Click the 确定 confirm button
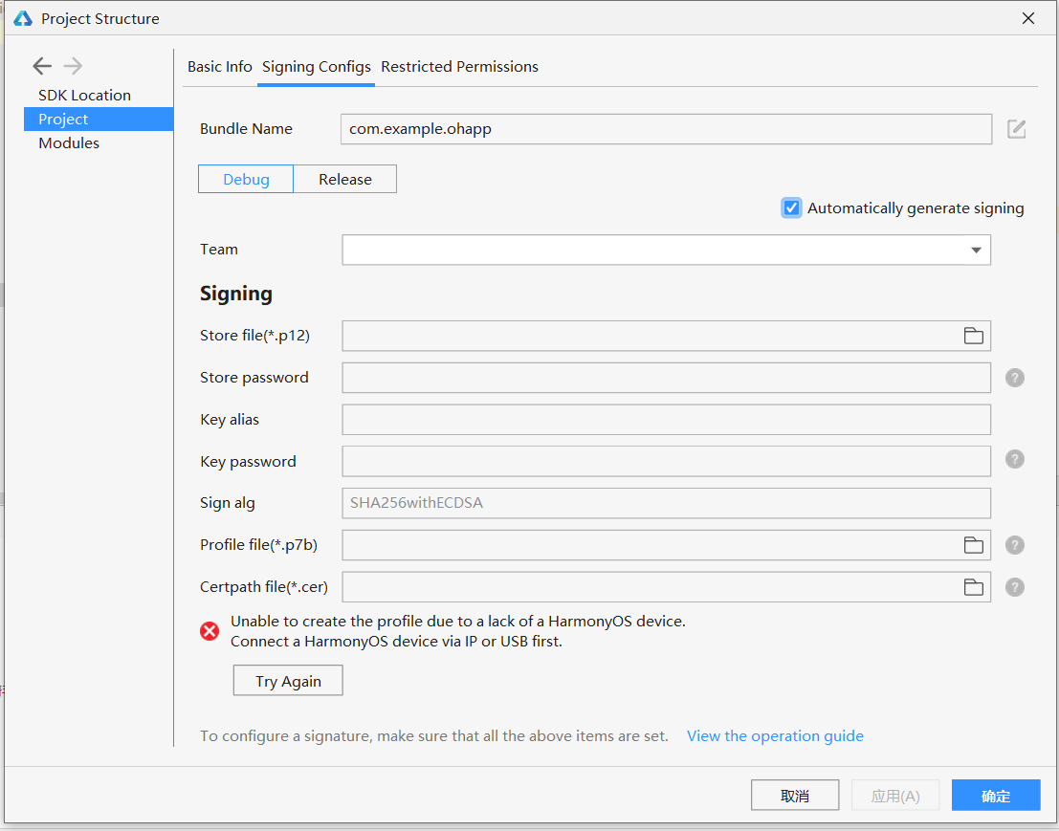This screenshot has width=1059, height=831. click(x=996, y=796)
